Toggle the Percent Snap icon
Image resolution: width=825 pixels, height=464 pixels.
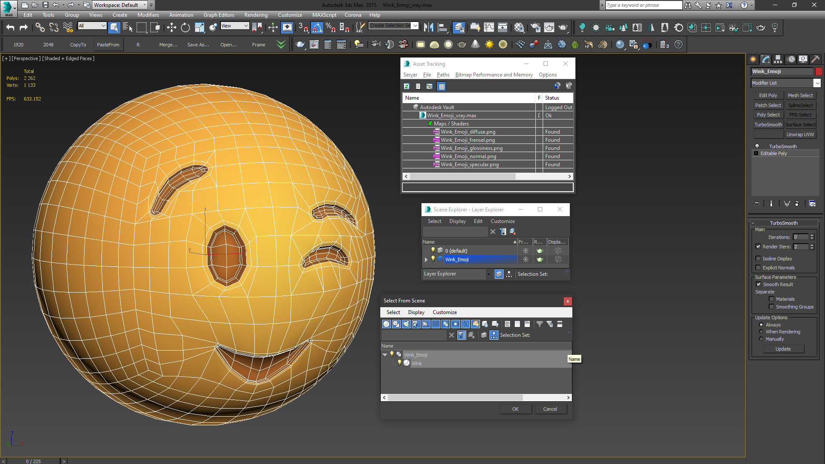tap(330, 27)
